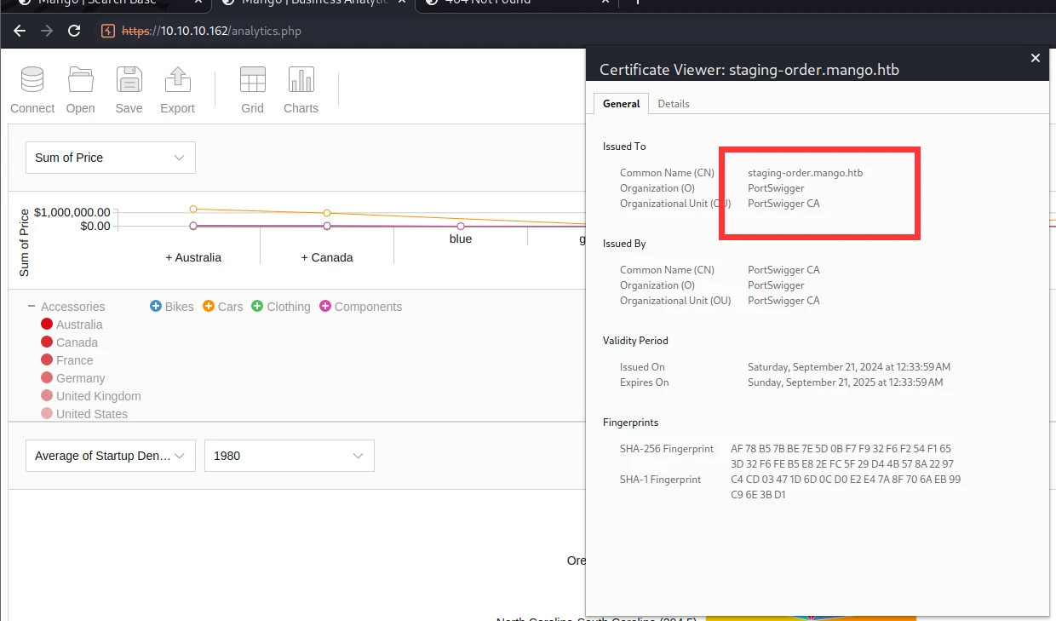Image resolution: width=1056 pixels, height=621 pixels.
Task: Click the SHA-256 Fingerprint value
Action: tap(841, 457)
